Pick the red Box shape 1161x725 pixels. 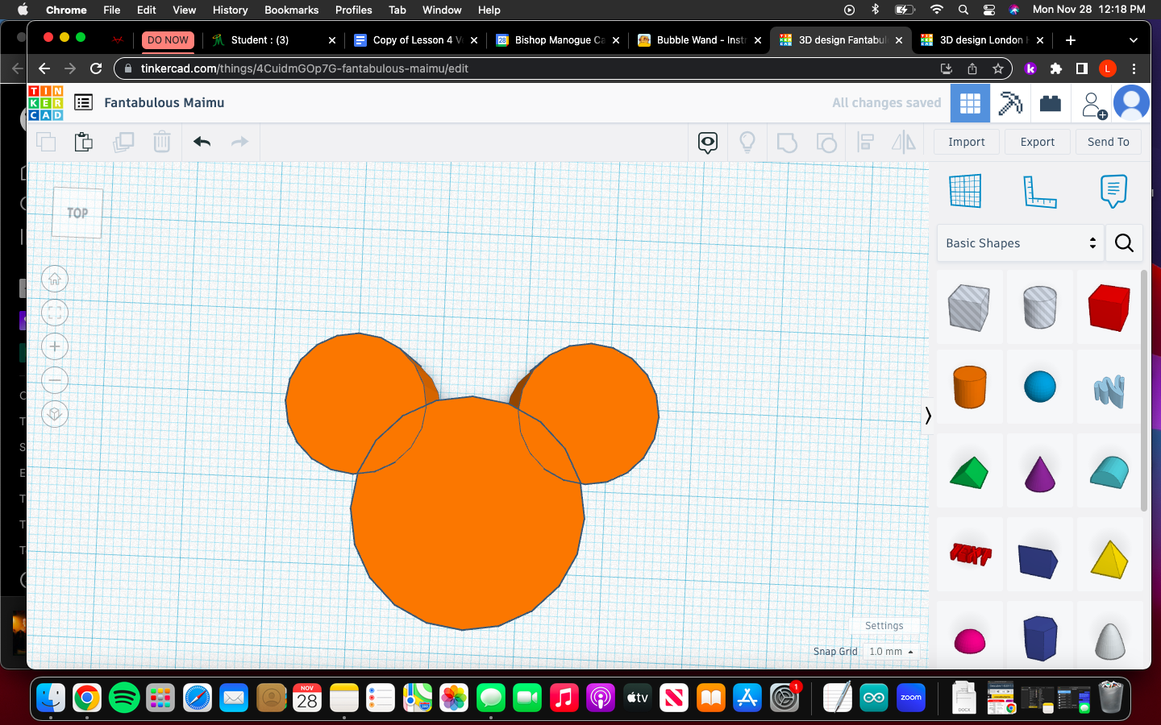(x=1109, y=308)
